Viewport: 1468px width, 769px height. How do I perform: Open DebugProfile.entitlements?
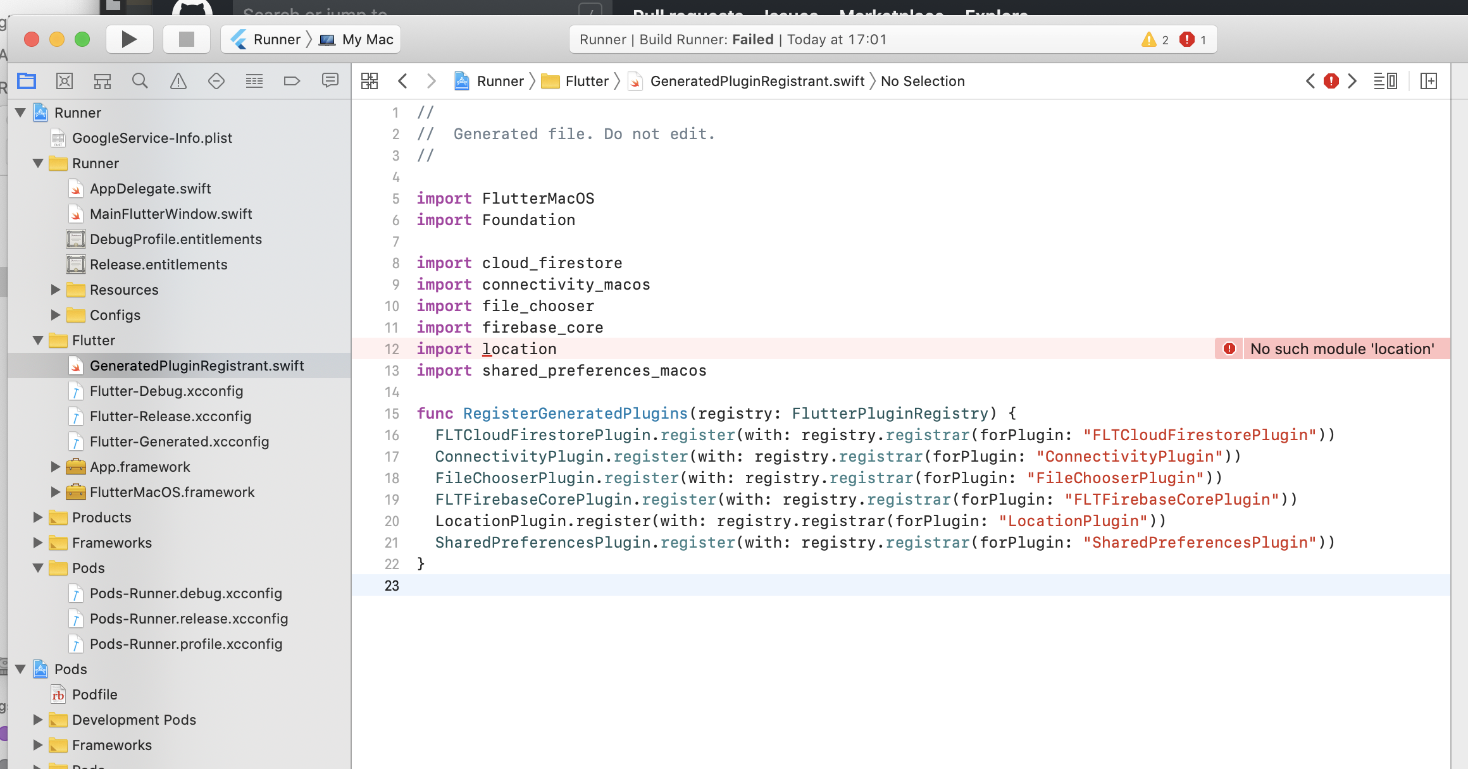tap(175, 239)
